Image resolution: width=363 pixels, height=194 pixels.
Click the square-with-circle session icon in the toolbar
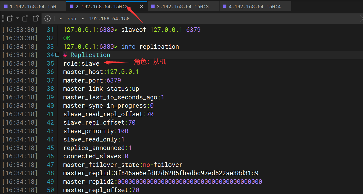36,18
